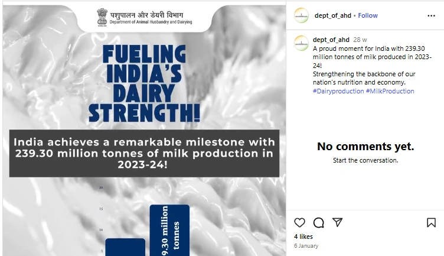Follow the dept_of_ahd account
The image size is (444, 256).
coord(368,15)
